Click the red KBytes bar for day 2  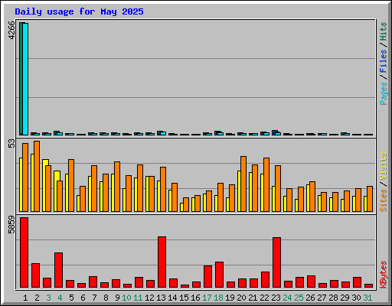point(35,275)
